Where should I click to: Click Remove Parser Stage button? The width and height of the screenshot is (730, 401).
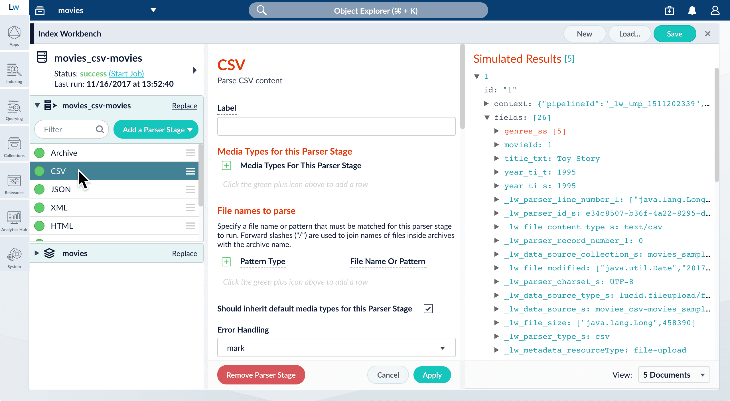tap(261, 375)
